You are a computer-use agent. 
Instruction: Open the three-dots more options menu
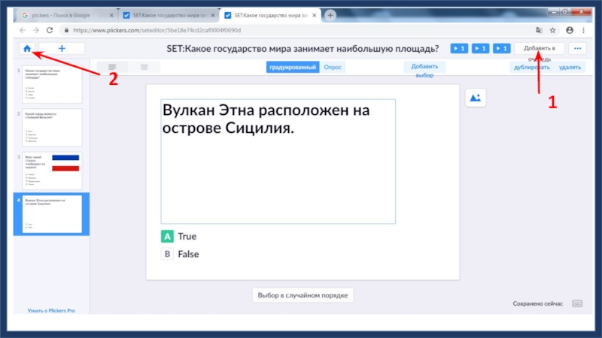(578, 48)
